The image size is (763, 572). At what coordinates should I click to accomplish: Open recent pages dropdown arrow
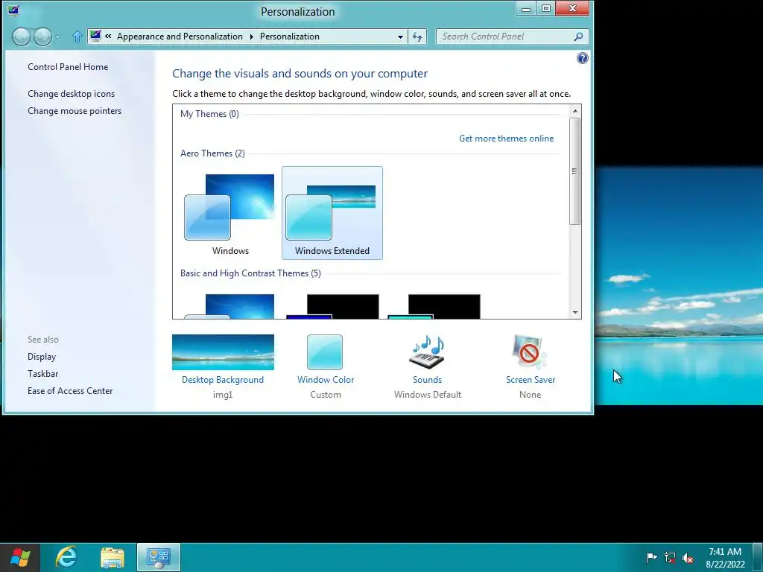coord(57,37)
